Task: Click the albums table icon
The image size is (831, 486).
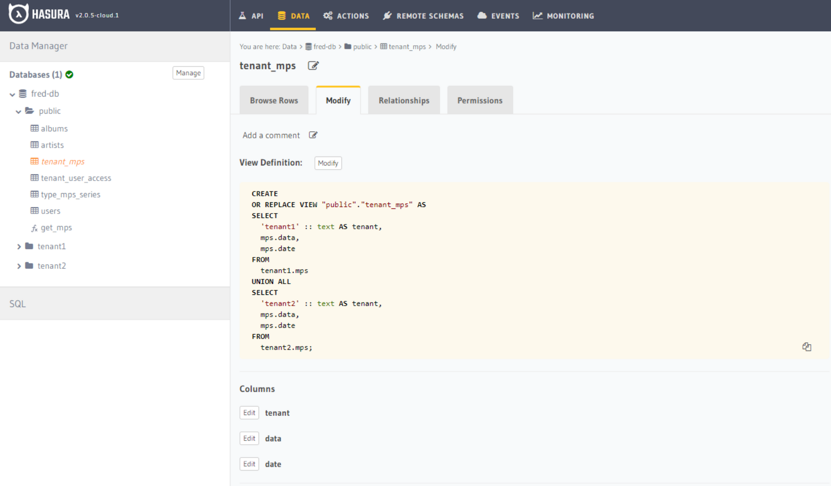Action: tap(34, 128)
